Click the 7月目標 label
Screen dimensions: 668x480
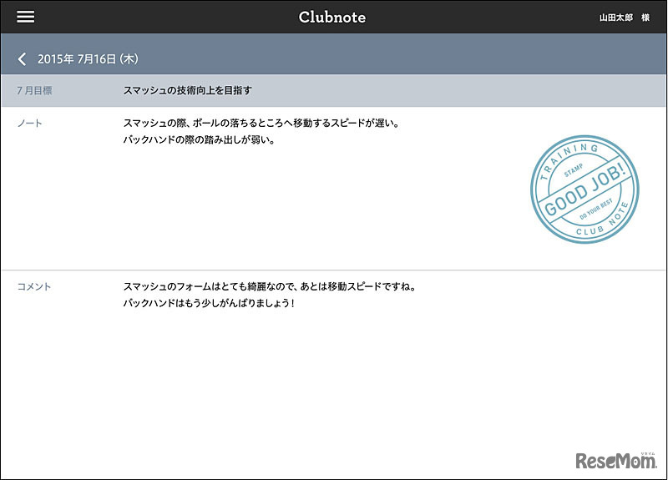point(34,90)
